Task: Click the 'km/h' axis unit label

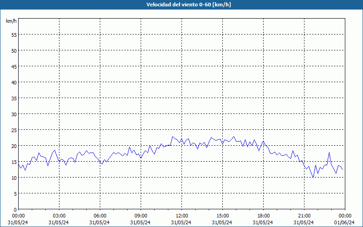Action: 11,21
